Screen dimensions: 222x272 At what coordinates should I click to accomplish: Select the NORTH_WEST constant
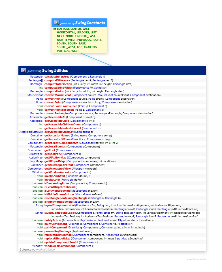point(66,40)
